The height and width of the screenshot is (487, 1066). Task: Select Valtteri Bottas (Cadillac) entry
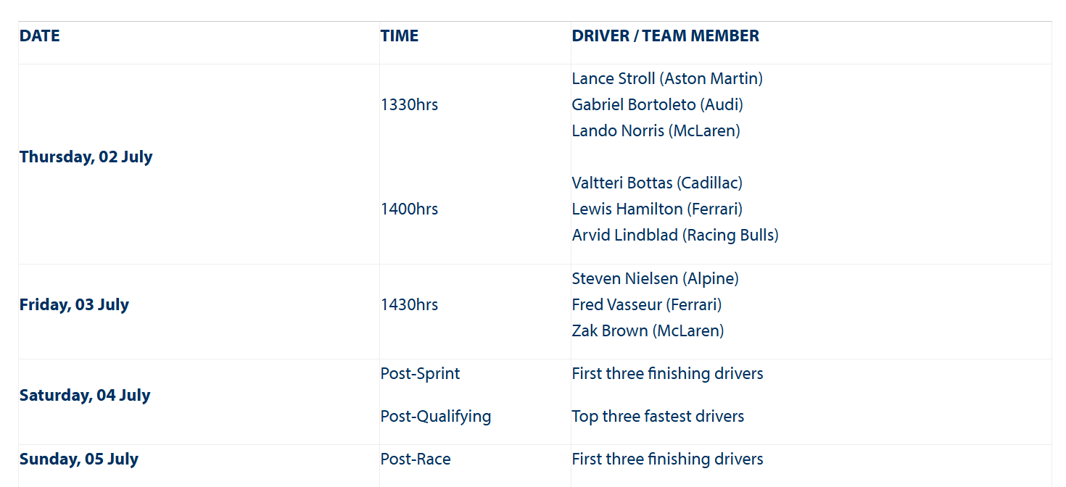tap(658, 183)
